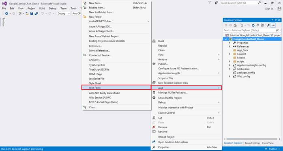This screenshot has height=151, width=283.
Task: Choose Remove from the context menu
Action: click(186, 127)
